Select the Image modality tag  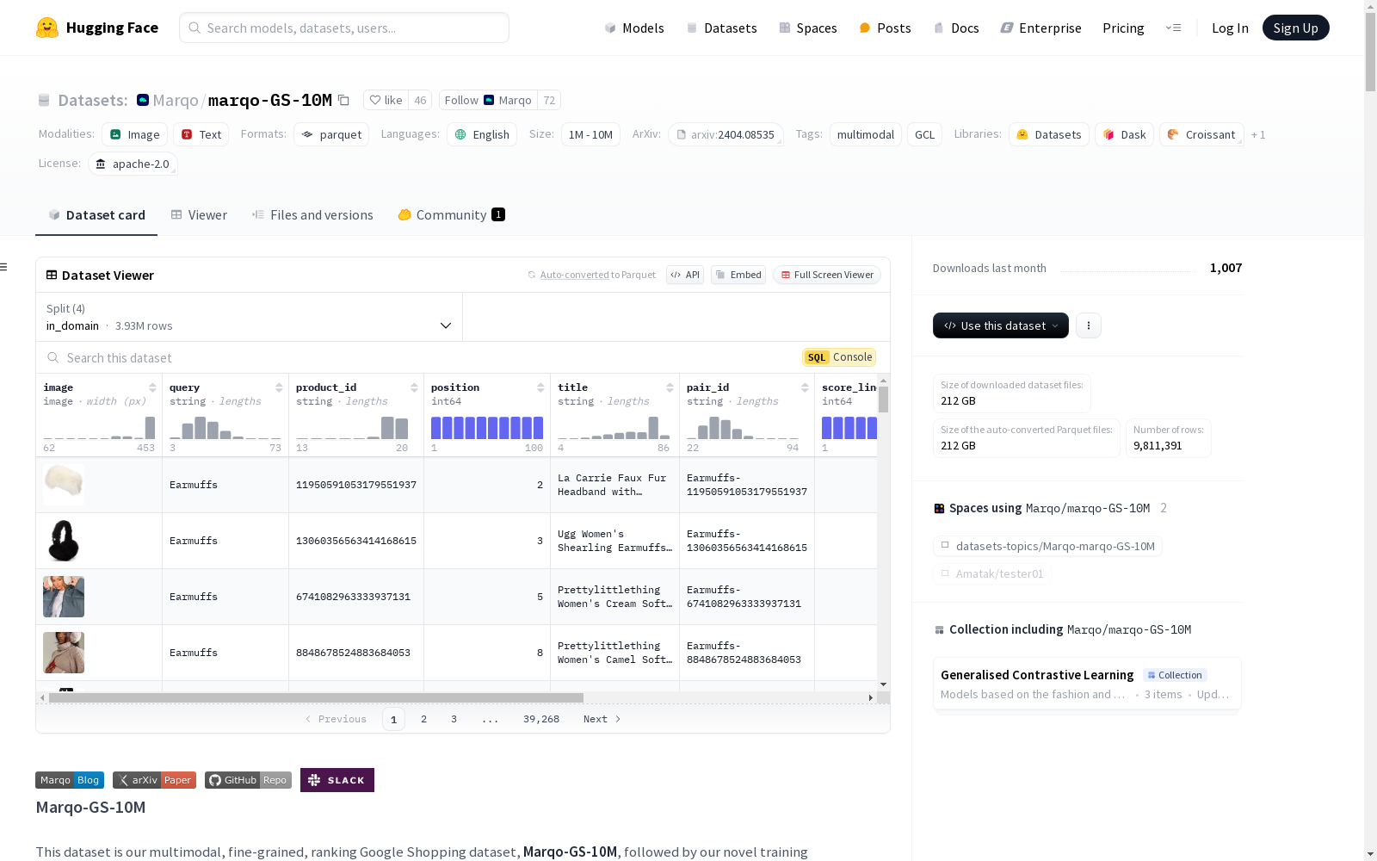(x=135, y=134)
